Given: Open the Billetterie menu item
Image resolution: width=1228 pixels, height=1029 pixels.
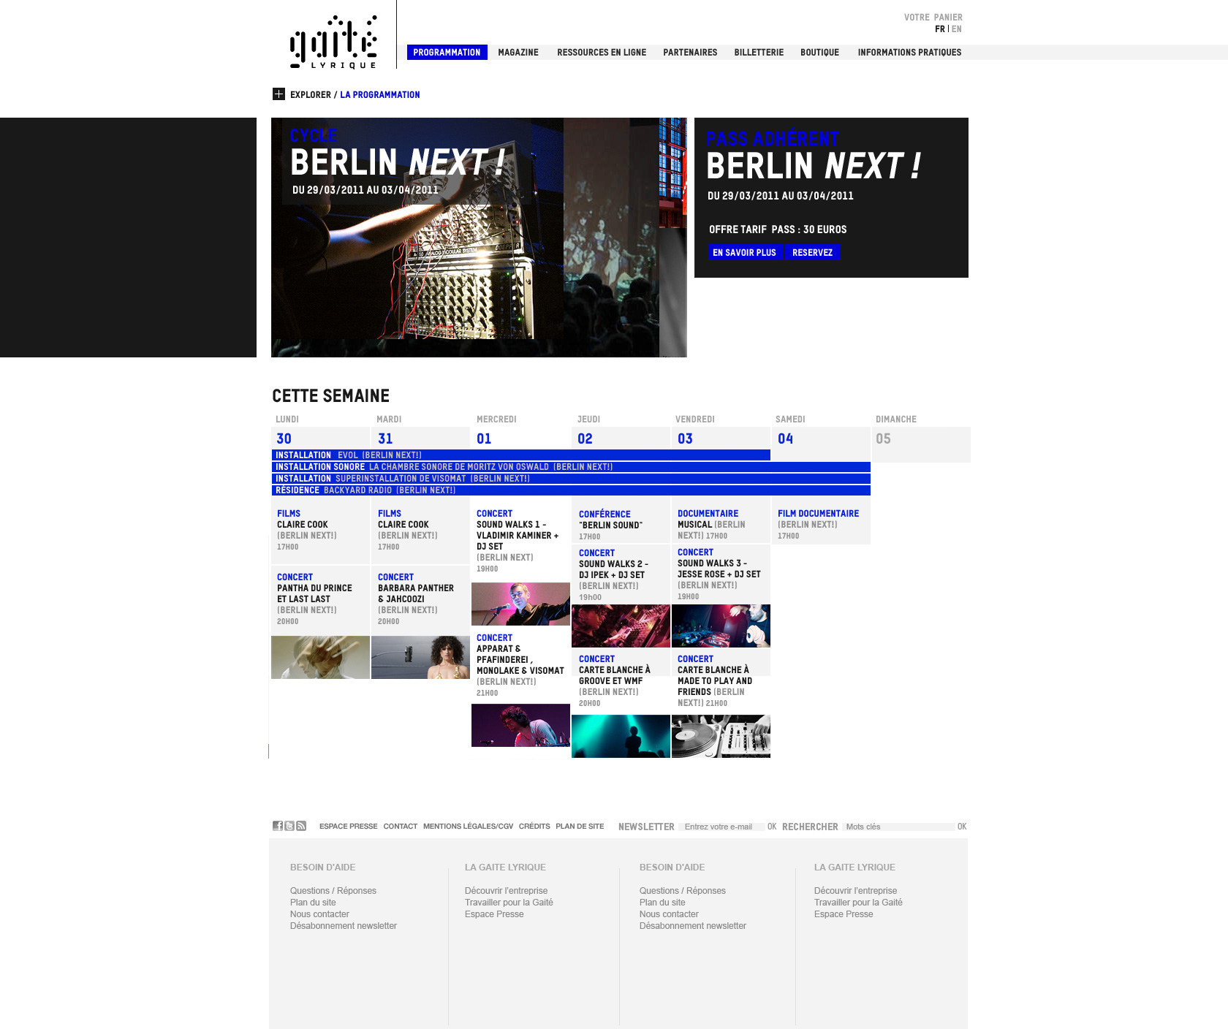Looking at the screenshot, I should [759, 53].
